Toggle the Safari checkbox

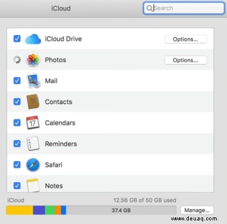(17, 165)
